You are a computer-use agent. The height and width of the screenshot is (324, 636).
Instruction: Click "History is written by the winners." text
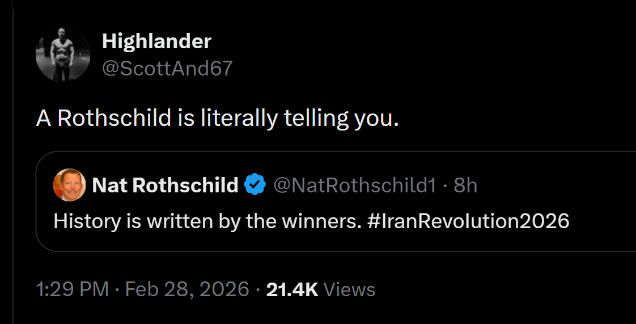coord(207,221)
